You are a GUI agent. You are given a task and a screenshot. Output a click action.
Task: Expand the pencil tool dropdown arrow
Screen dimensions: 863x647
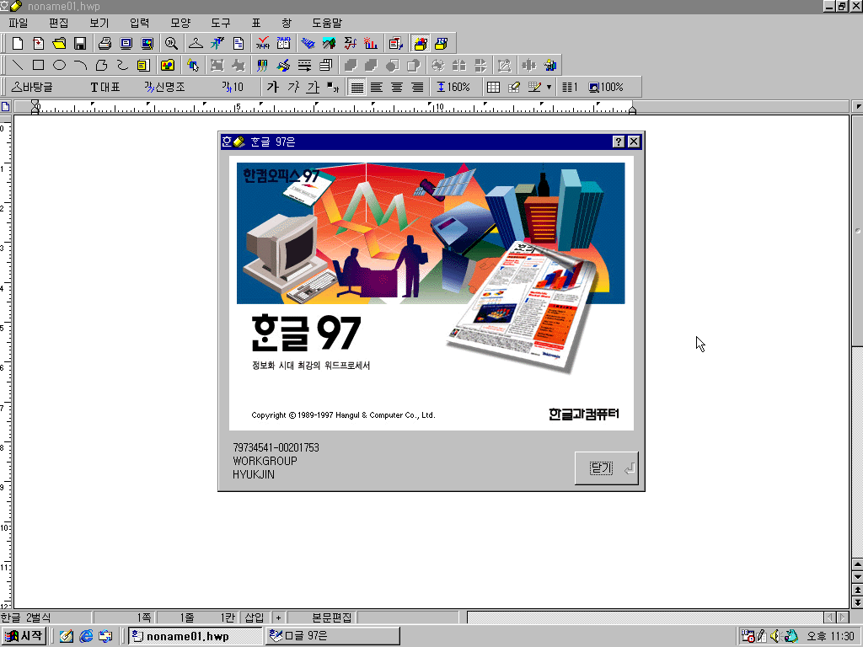tap(549, 87)
